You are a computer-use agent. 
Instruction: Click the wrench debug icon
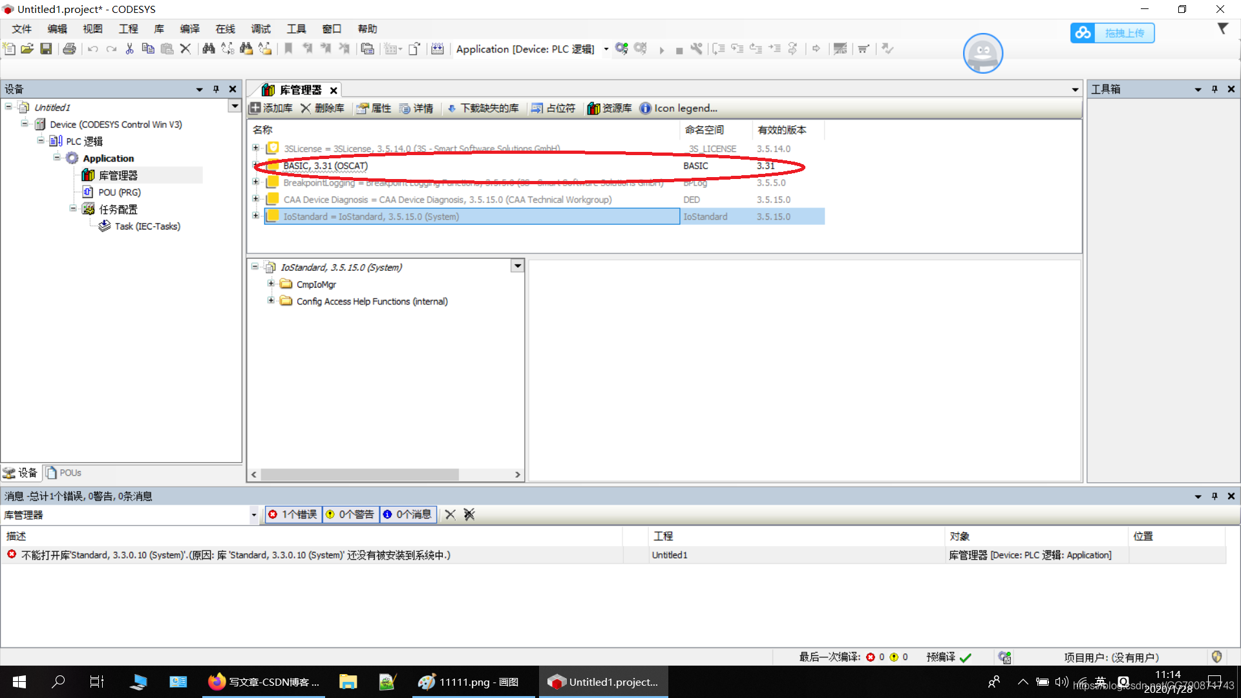tap(696, 48)
